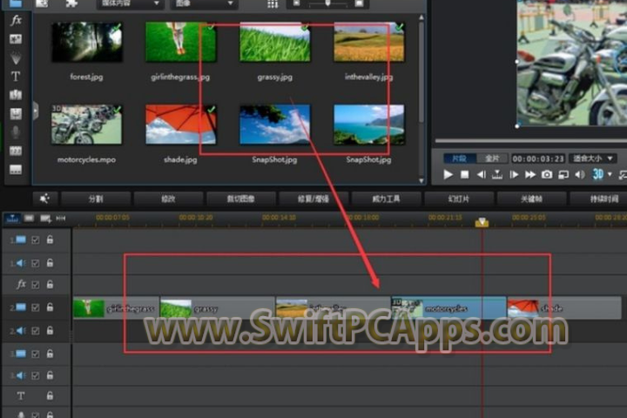Viewport: 627px width, 418px height.
Task: Switch to 全片 movie mode tab
Action: pyautogui.click(x=493, y=158)
